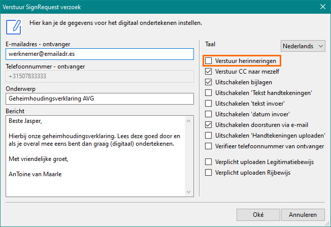Image resolution: width=331 pixels, height=227 pixels.
Task: Click the Bericht scrollbar up arrow
Action: coord(189,121)
